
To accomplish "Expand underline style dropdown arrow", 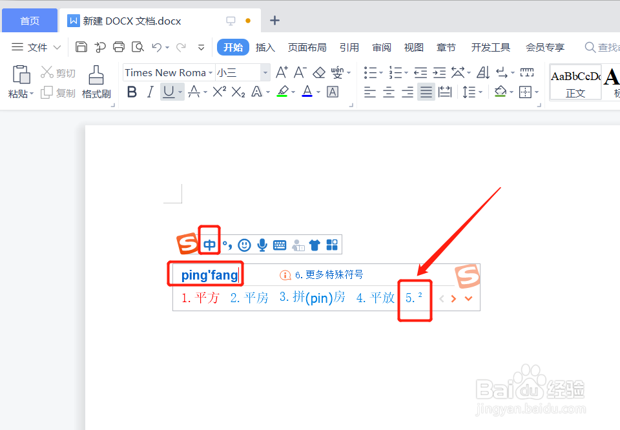I will point(180,92).
